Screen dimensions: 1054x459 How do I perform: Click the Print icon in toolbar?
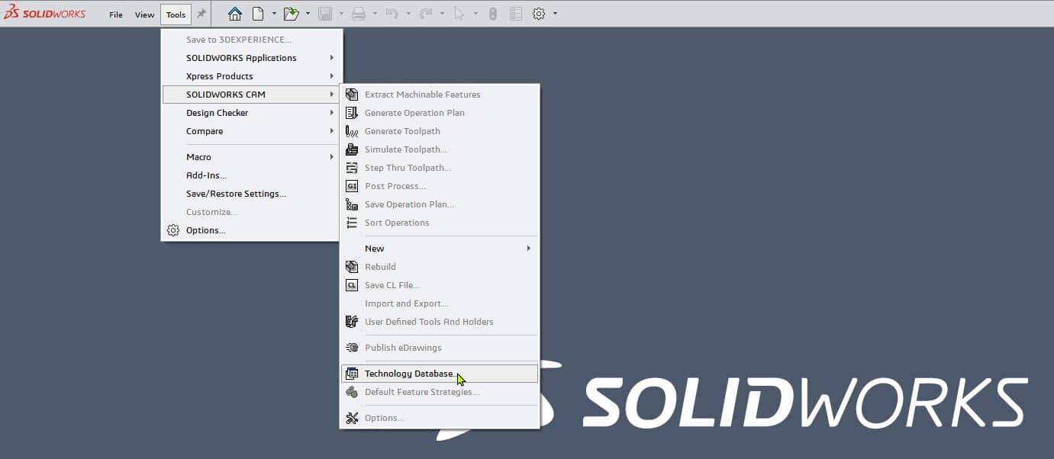pyautogui.click(x=359, y=14)
